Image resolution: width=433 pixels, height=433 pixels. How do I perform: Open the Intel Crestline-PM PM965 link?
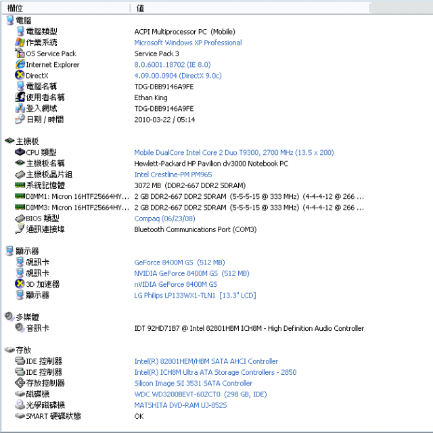coord(173,175)
